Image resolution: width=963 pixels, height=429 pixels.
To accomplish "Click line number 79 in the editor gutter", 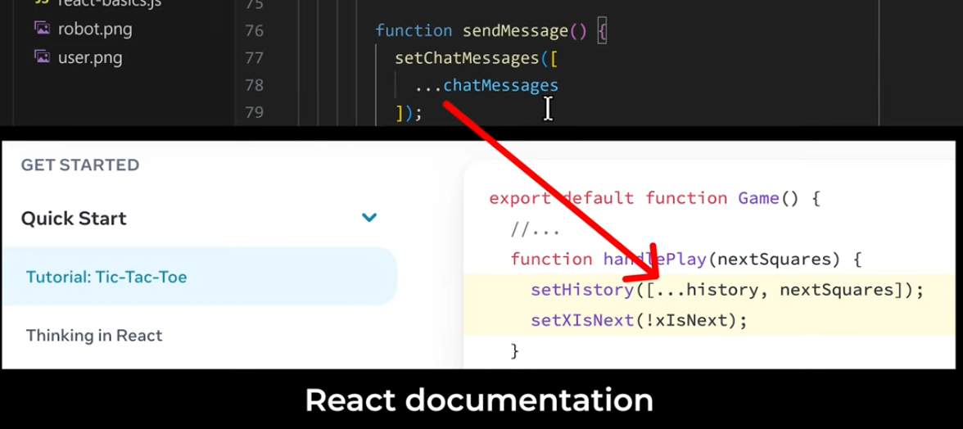I will [254, 111].
